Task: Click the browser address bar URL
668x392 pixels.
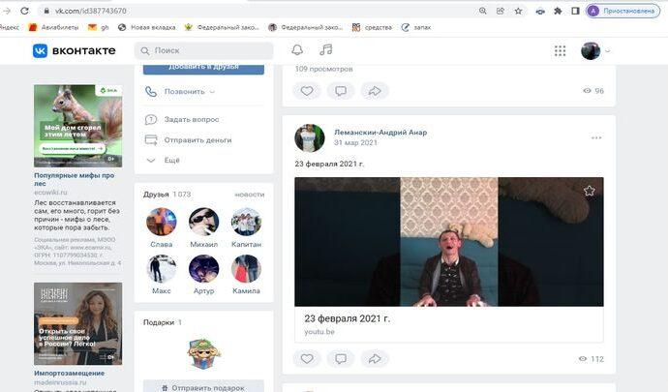Action: [90, 11]
